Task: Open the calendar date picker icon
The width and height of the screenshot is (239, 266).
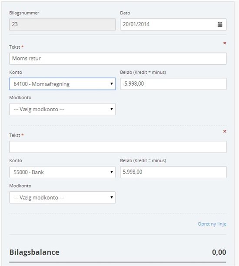Action: (x=220, y=25)
